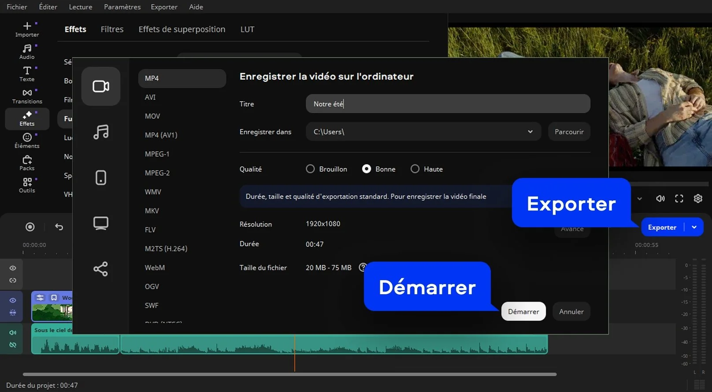Switch to the Filtres tab
The image size is (712, 392).
click(112, 29)
